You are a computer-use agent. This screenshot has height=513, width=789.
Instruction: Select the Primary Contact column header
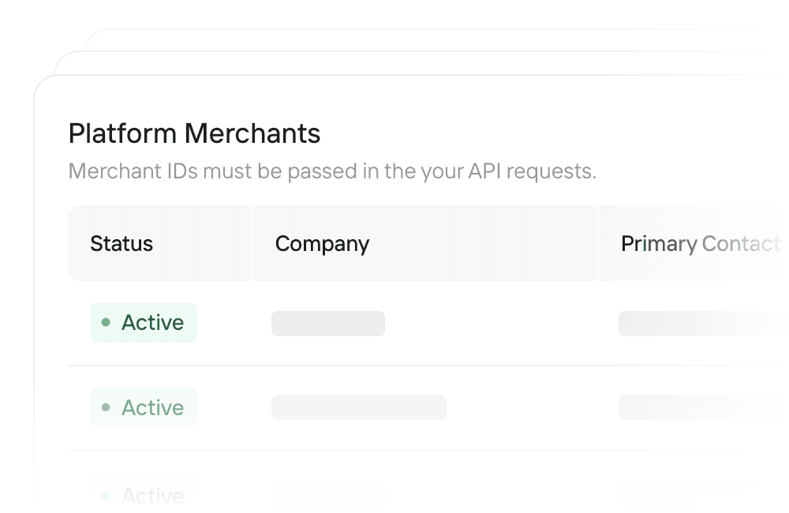[701, 244]
